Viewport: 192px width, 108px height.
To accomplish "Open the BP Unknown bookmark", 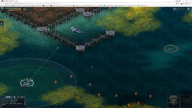I will pyautogui.click(x=46, y=6).
